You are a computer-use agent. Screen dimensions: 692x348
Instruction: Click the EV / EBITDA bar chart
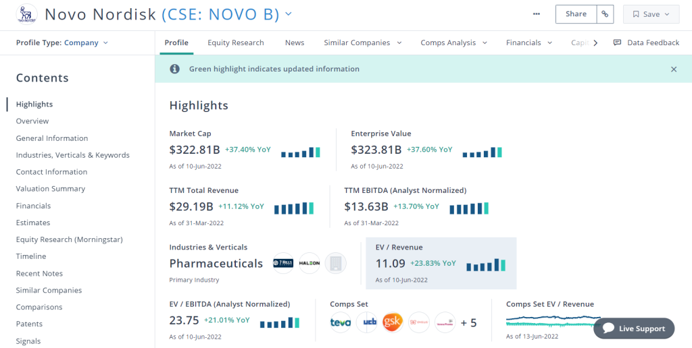click(x=280, y=323)
